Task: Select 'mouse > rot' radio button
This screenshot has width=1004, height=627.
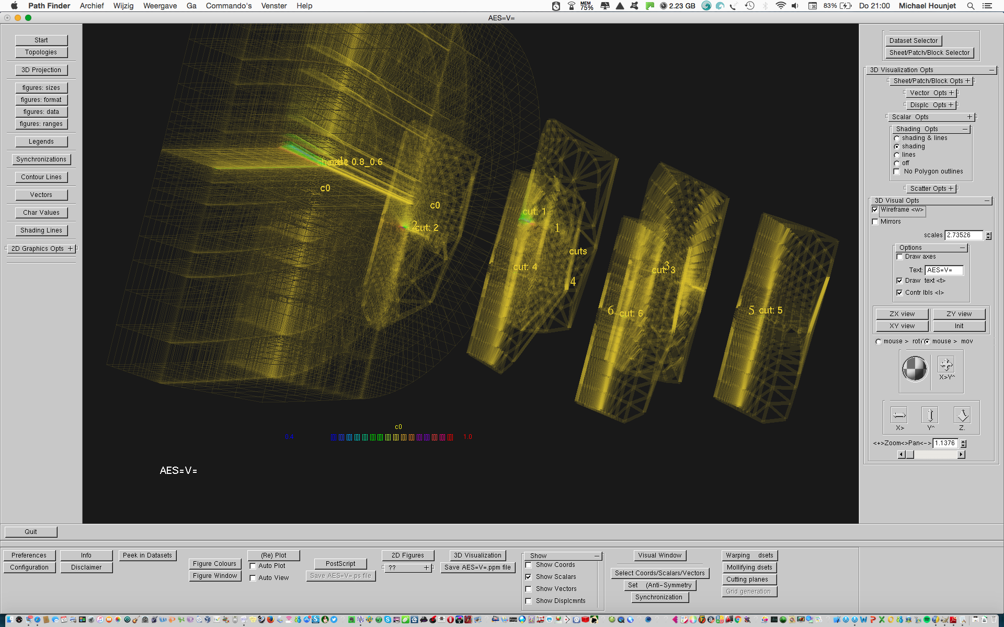Action: coord(878,342)
